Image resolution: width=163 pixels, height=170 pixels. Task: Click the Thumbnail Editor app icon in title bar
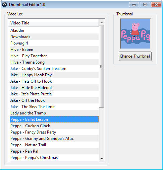pyautogui.click(x=4, y=4)
